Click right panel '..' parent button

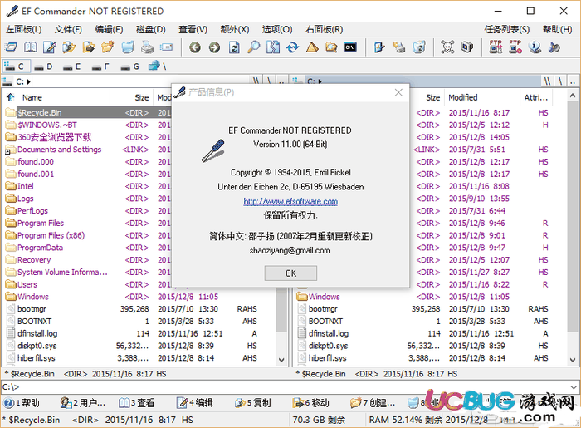pyautogui.click(x=573, y=81)
